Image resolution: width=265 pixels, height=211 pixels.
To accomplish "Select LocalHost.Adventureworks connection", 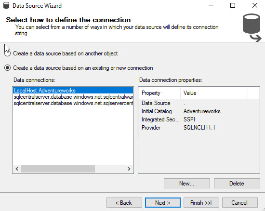I will click(x=73, y=91).
